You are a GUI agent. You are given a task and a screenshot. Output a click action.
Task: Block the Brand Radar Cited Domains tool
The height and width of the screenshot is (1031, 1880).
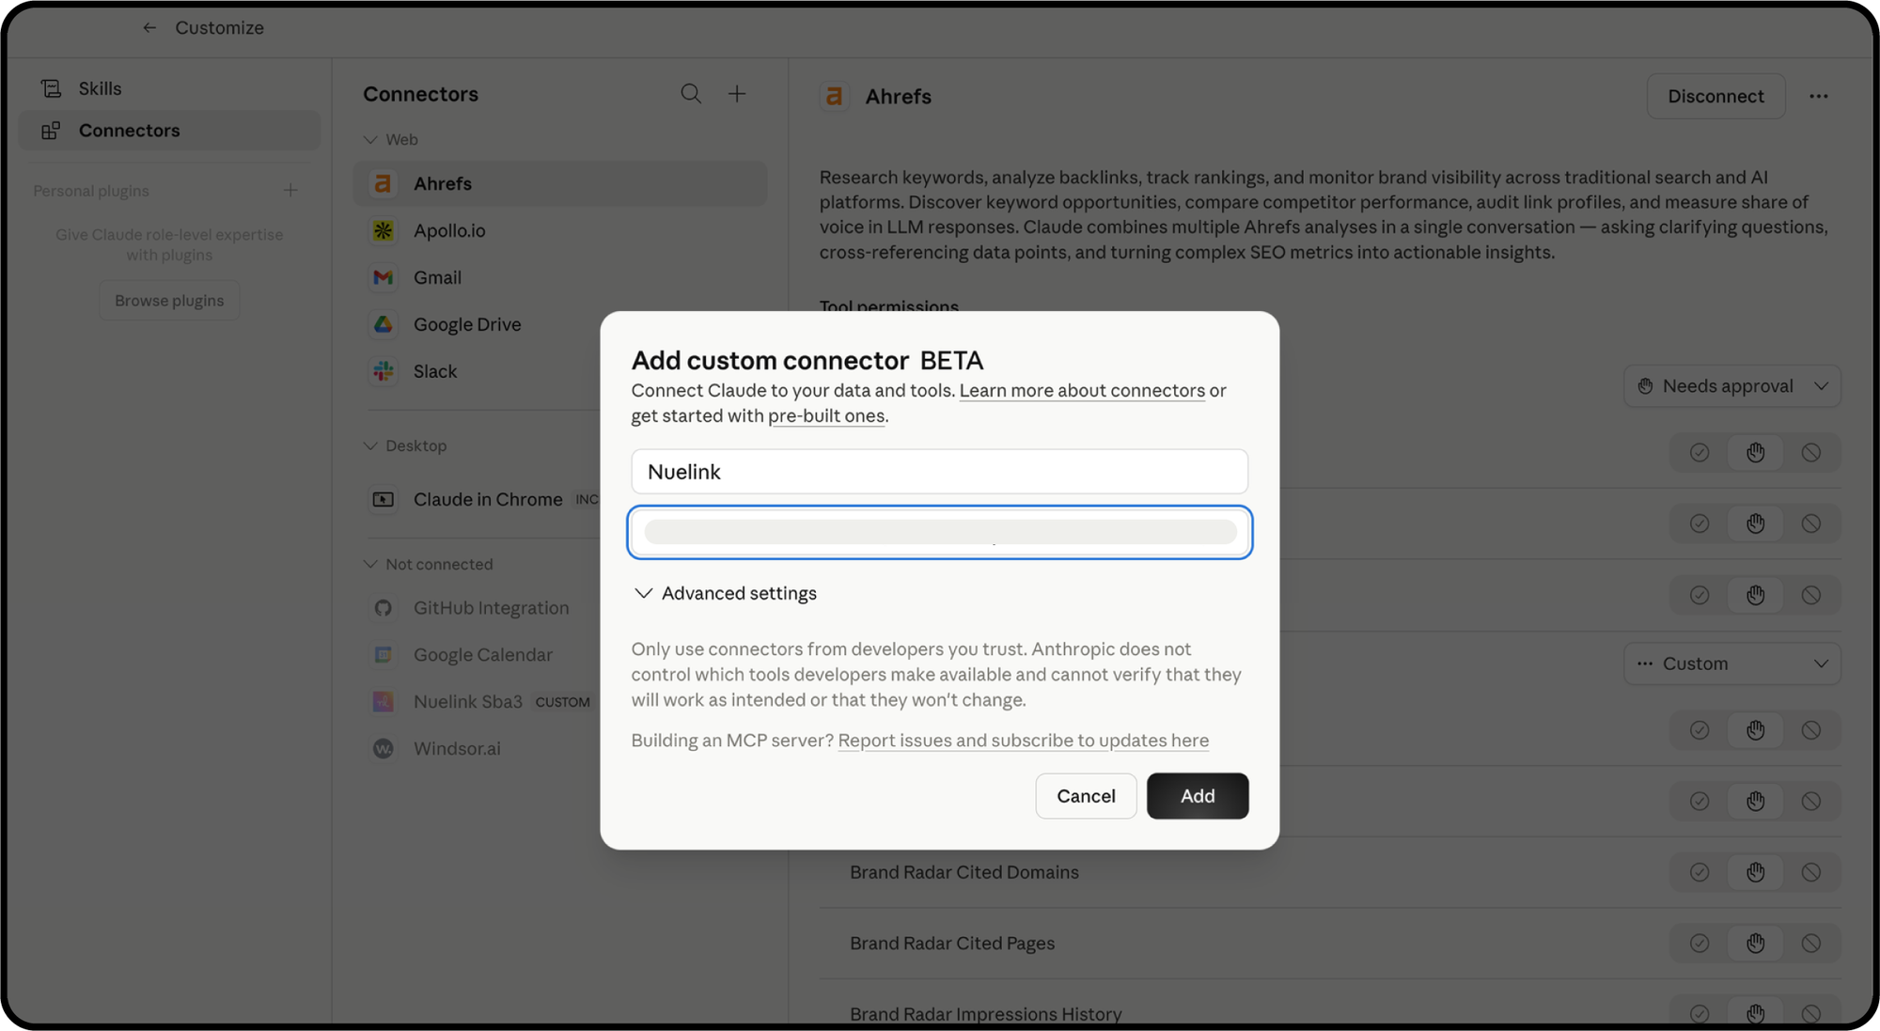tap(1810, 872)
